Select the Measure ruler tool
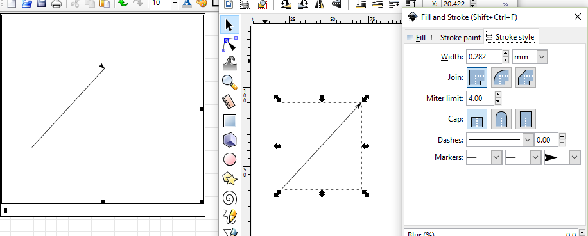The image size is (588, 236). [x=230, y=102]
